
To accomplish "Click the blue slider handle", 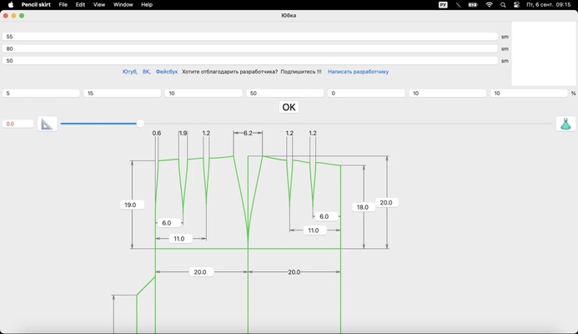I will pos(140,124).
